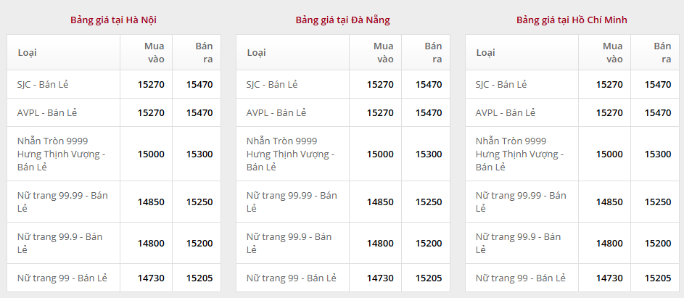The image size is (684, 298).
Task: Click the 'Bảng giá tại Hà Nội' heading
Action: pos(113,20)
